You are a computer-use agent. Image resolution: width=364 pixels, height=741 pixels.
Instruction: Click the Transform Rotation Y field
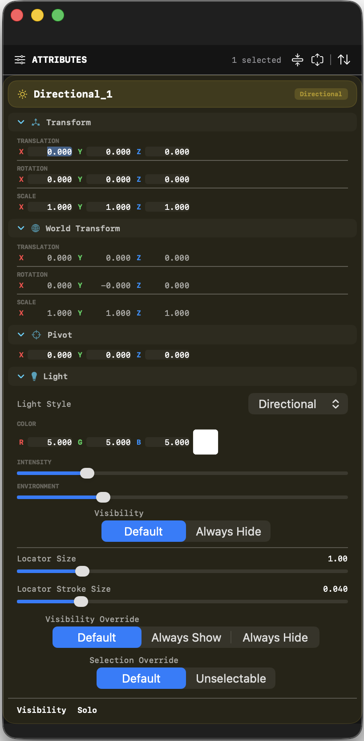(x=109, y=180)
